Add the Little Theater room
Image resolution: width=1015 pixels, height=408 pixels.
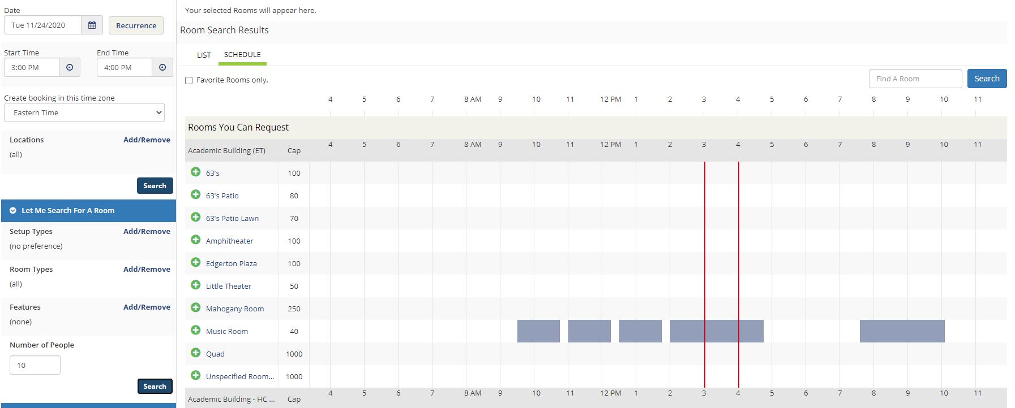pyautogui.click(x=196, y=285)
